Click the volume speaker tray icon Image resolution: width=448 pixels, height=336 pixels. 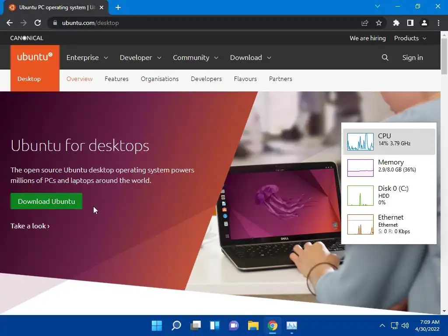(x=405, y=325)
